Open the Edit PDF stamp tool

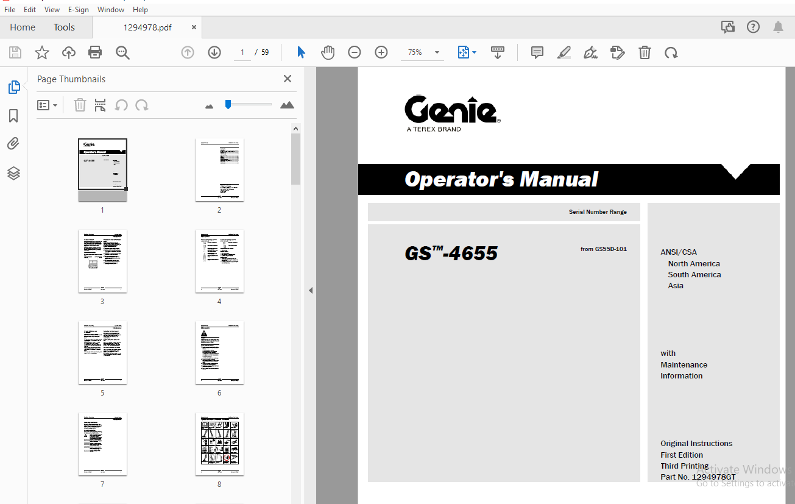coord(617,52)
